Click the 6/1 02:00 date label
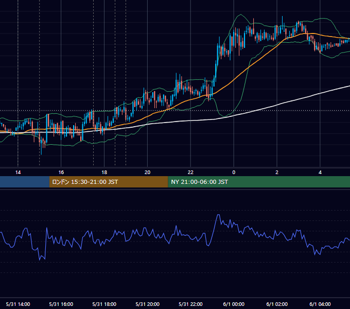Viewport: 350px width, 309px height. pyautogui.click(x=277, y=304)
